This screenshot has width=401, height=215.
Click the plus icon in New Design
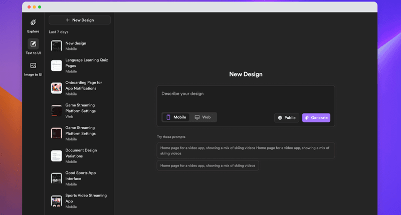pyautogui.click(x=68, y=20)
